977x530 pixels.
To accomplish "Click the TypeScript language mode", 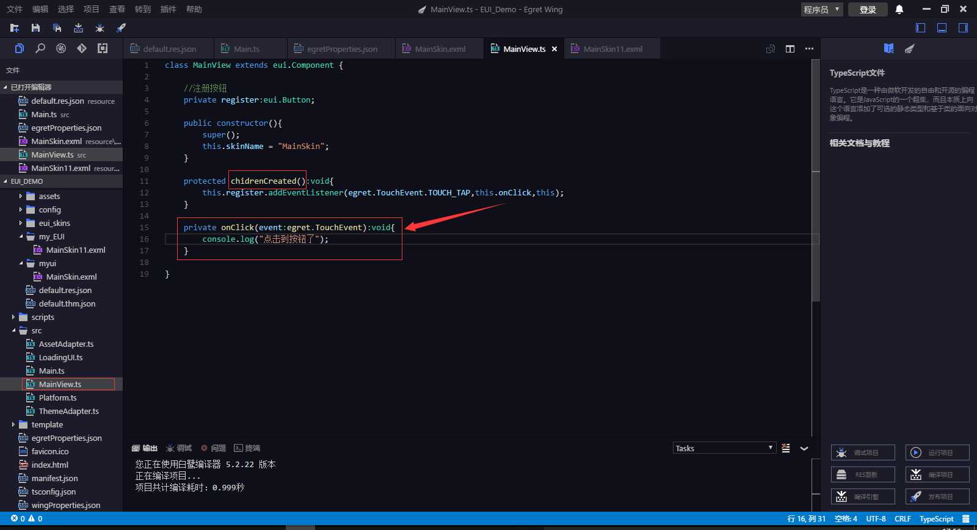I will pos(936,518).
